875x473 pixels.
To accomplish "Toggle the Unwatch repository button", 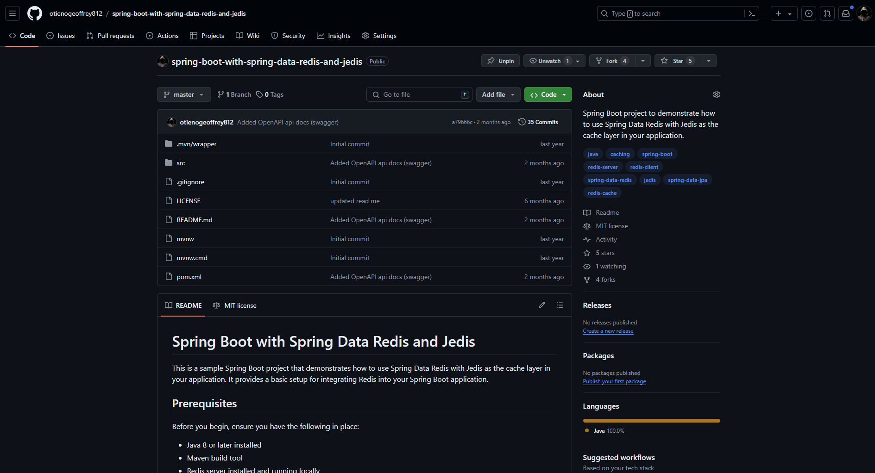I will click(x=549, y=61).
